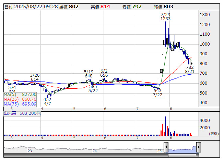
Task: Click the left range slider handle
Action: 166,147
